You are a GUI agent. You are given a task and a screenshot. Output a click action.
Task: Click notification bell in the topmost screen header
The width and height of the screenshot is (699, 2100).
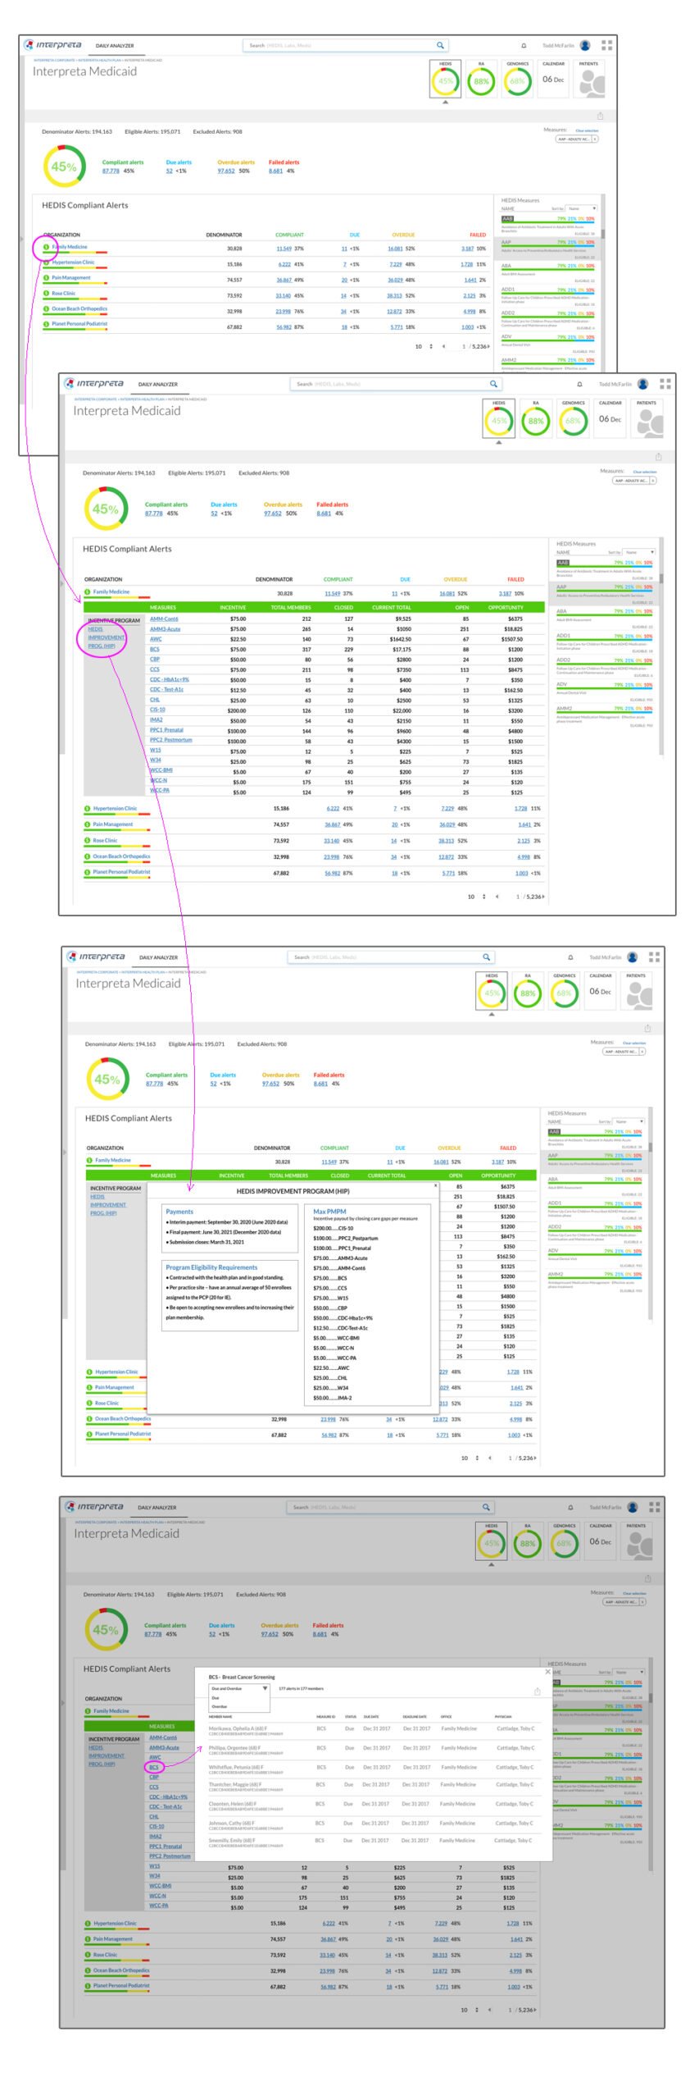point(524,46)
